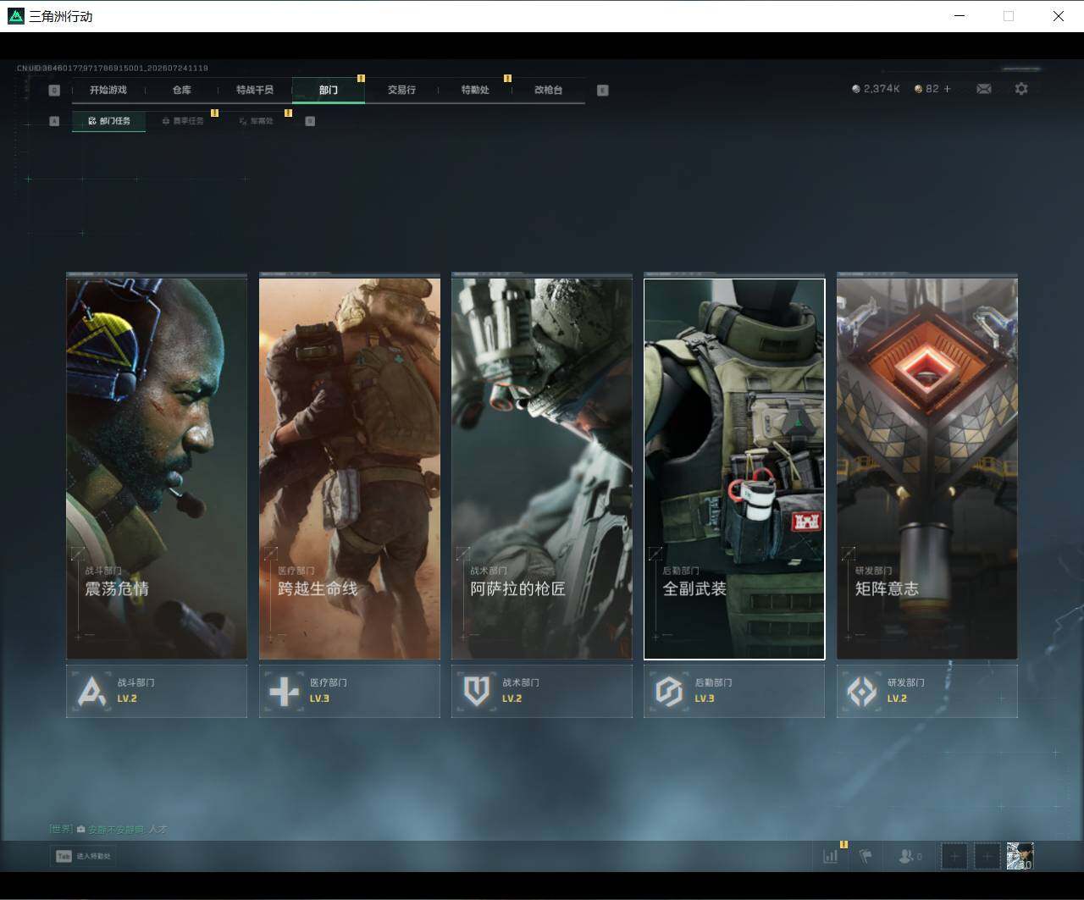The height and width of the screenshot is (900, 1084).
Task: Go to the 交易行 tab
Action: tap(401, 90)
